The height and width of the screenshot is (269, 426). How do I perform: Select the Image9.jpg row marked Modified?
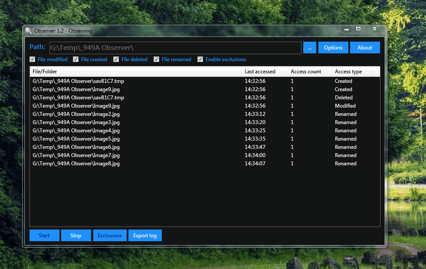[x=205, y=106]
